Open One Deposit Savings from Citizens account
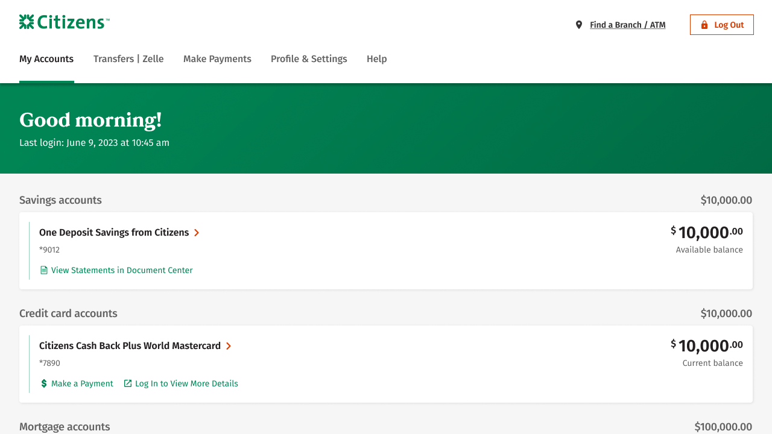The width and height of the screenshot is (772, 434). pos(114,233)
